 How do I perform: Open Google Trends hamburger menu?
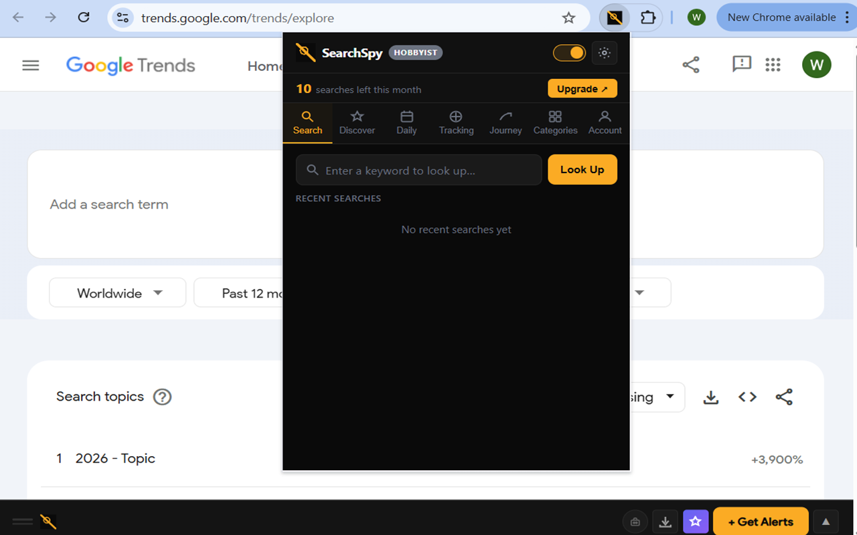tap(31, 65)
